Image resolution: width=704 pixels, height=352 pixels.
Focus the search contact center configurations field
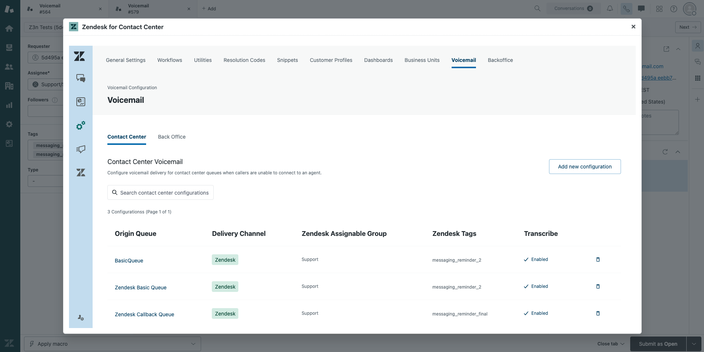(x=161, y=193)
